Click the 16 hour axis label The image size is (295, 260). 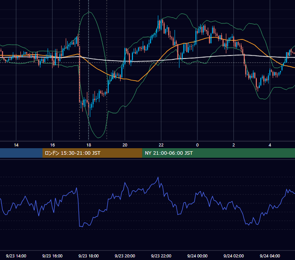(x=52, y=145)
